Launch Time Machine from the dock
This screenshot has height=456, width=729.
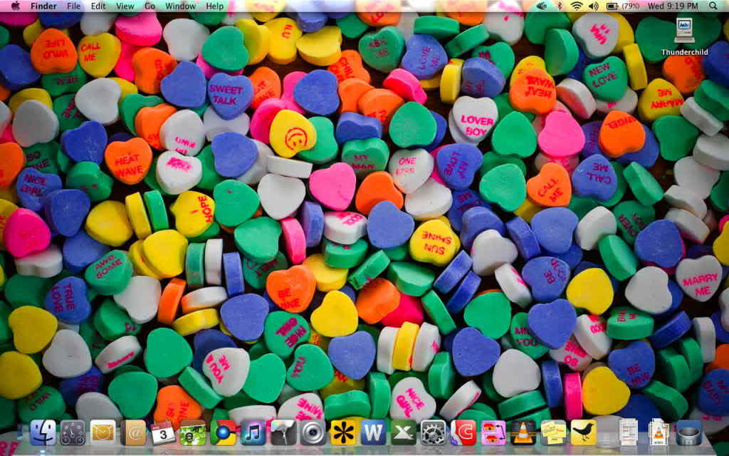pos(73,432)
